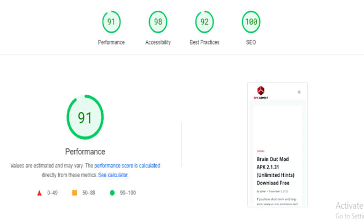
Task: Select the Best Practices gauge showing 92
Action: (x=204, y=22)
